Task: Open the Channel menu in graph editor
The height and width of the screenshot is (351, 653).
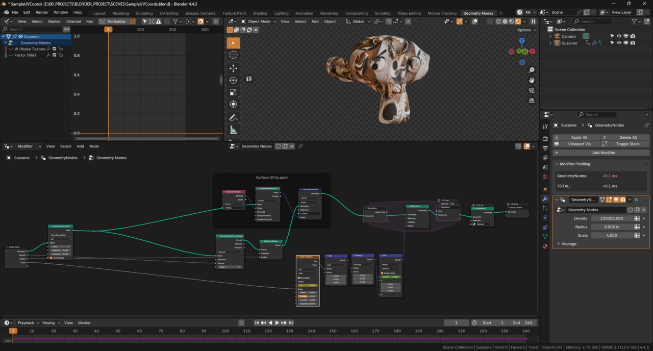Action: click(73, 21)
